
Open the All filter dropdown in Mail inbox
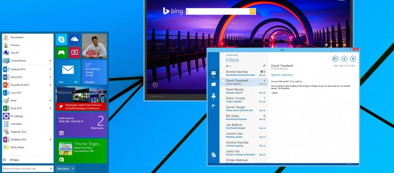click(229, 66)
